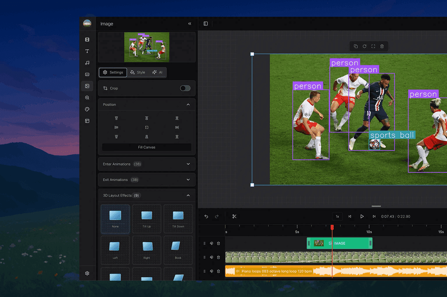The width and height of the screenshot is (447, 297).
Task: Click the fullscreen fit icon above canvas
Action: point(373,46)
